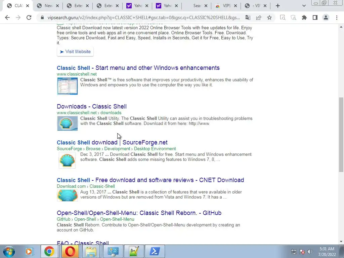Toggle the browser side panel icon
This screenshot has width=344, height=258.
click(x=315, y=17)
